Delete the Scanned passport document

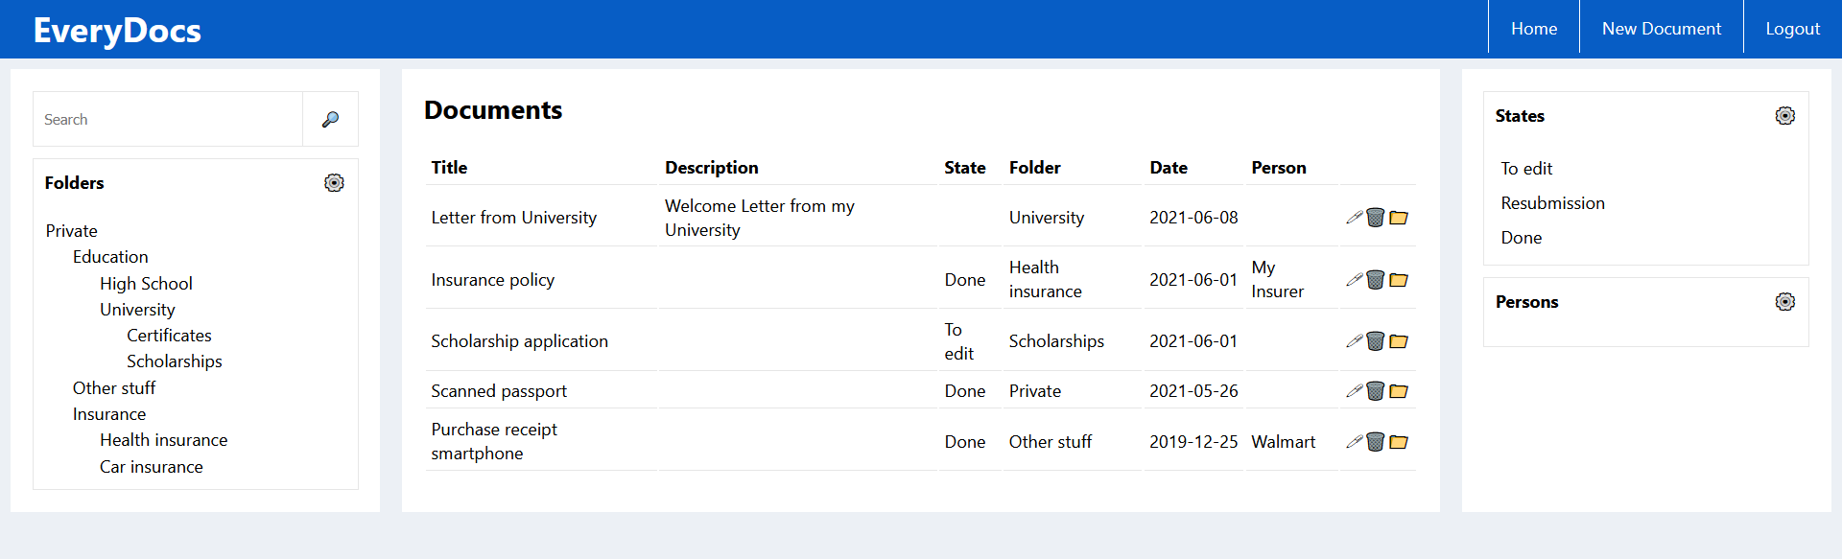(1375, 391)
